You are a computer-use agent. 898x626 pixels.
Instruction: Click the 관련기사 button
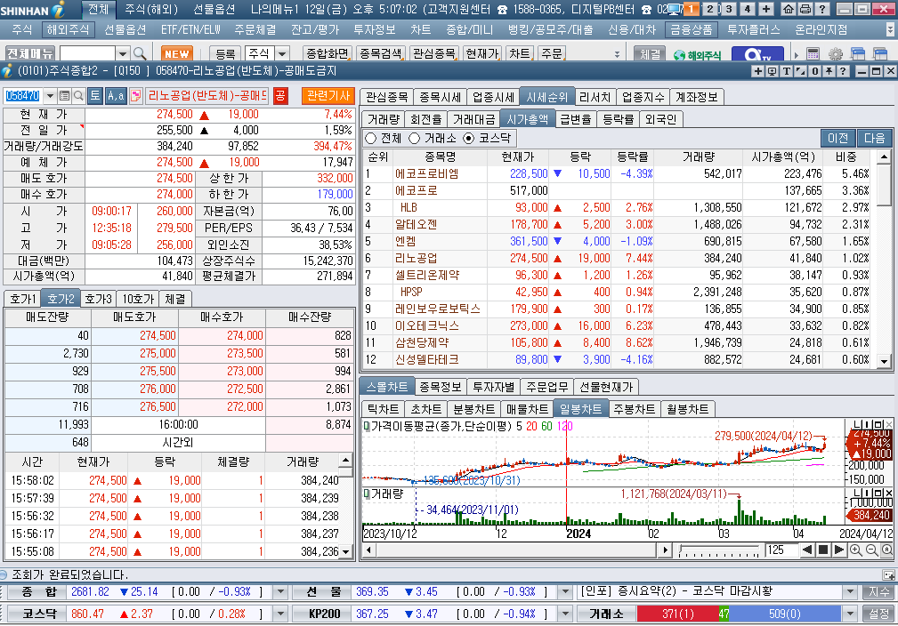[x=328, y=95]
